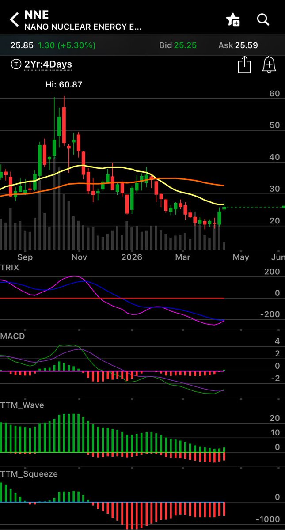Tap the Ask 25.59 quote

[238, 45]
